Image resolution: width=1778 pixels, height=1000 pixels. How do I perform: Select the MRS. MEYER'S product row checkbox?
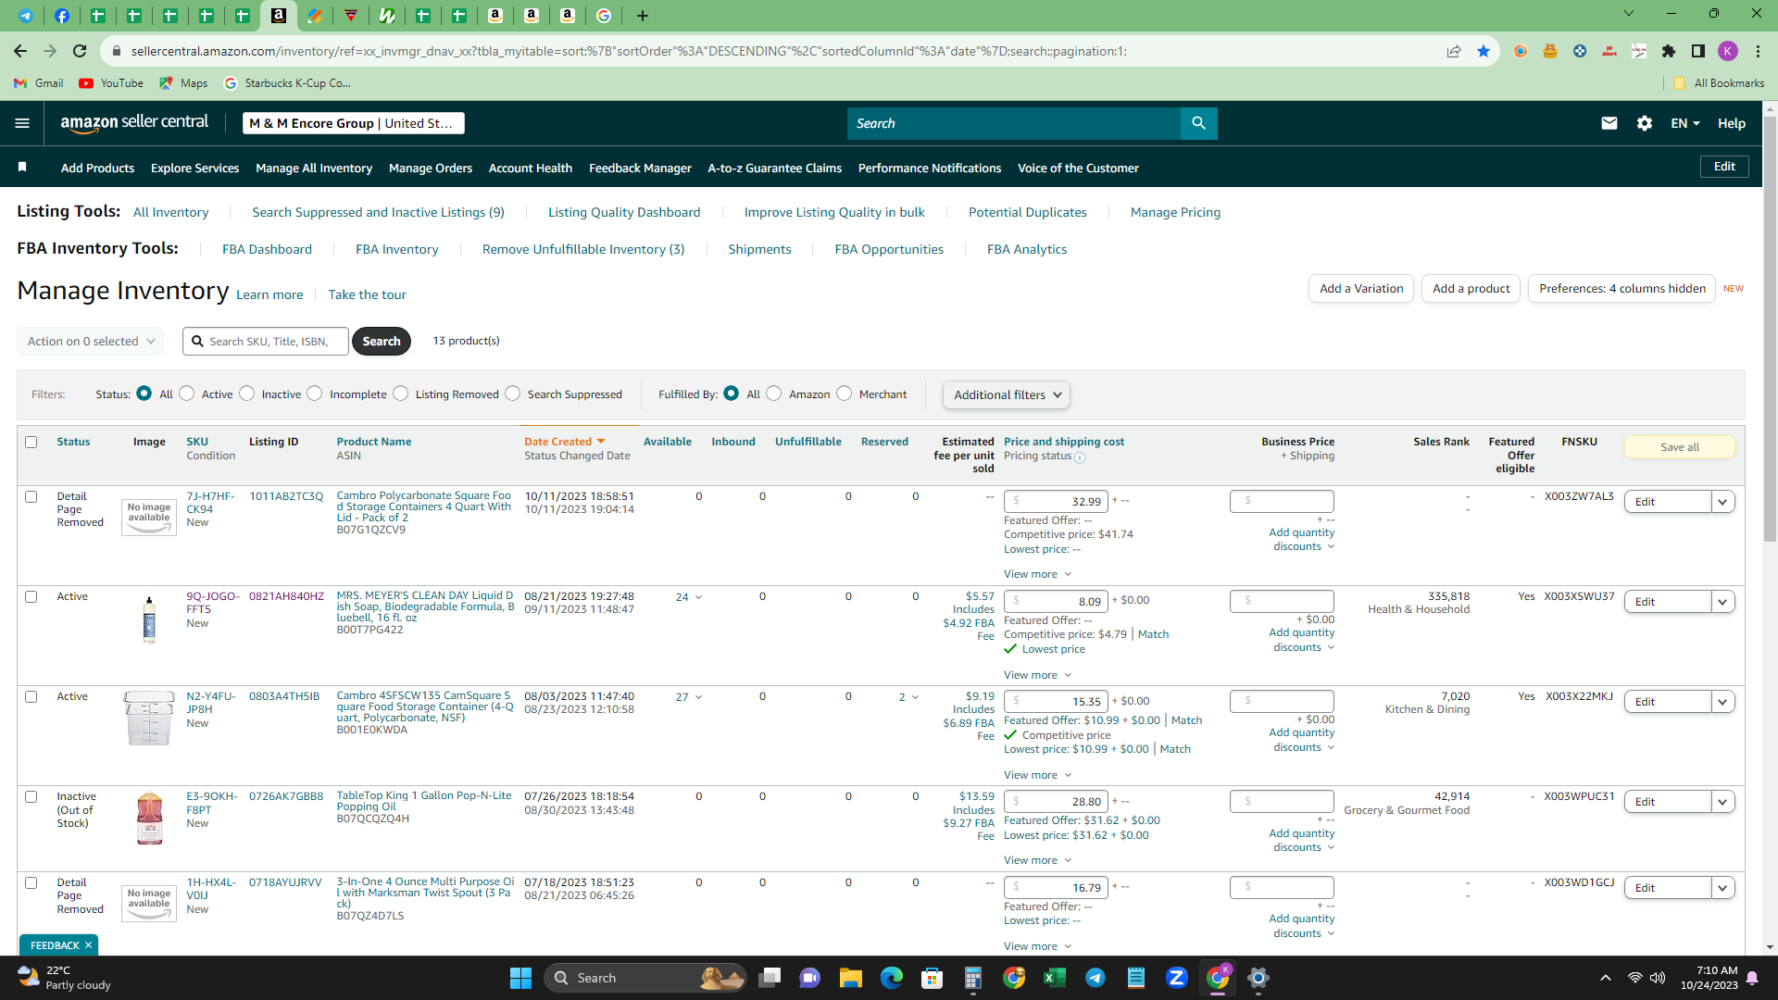pyautogui.click(x=31, y=597)
